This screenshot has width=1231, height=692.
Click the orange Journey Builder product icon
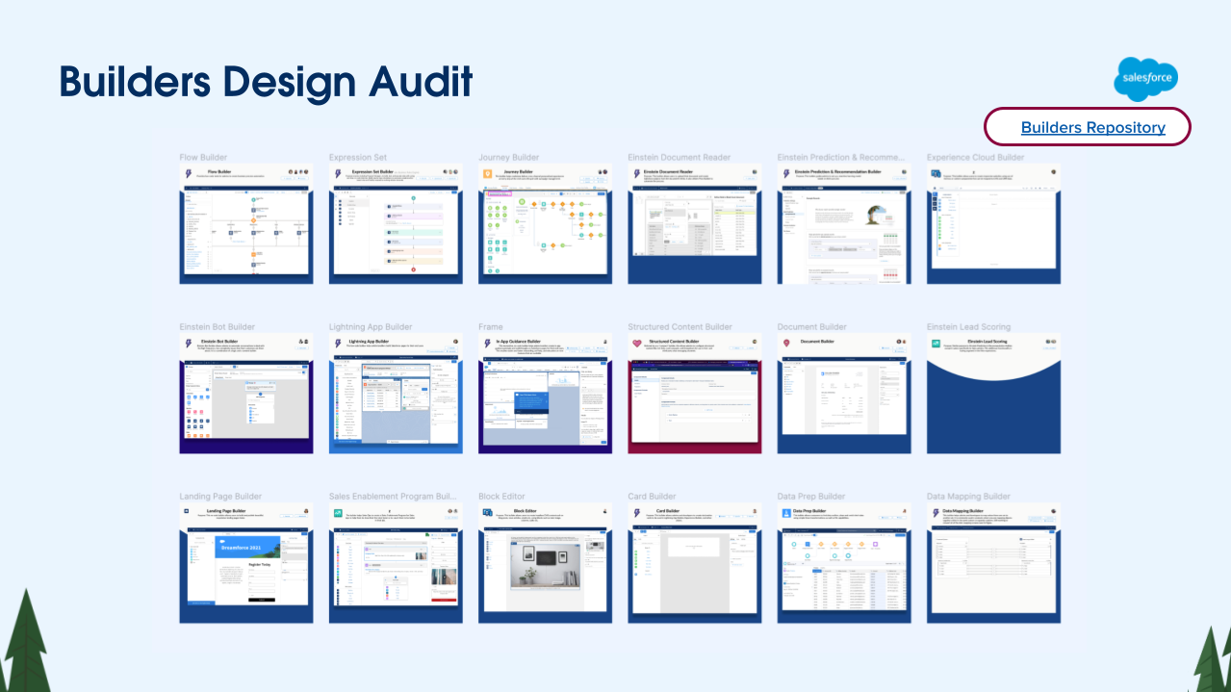(x=488, y=173)
